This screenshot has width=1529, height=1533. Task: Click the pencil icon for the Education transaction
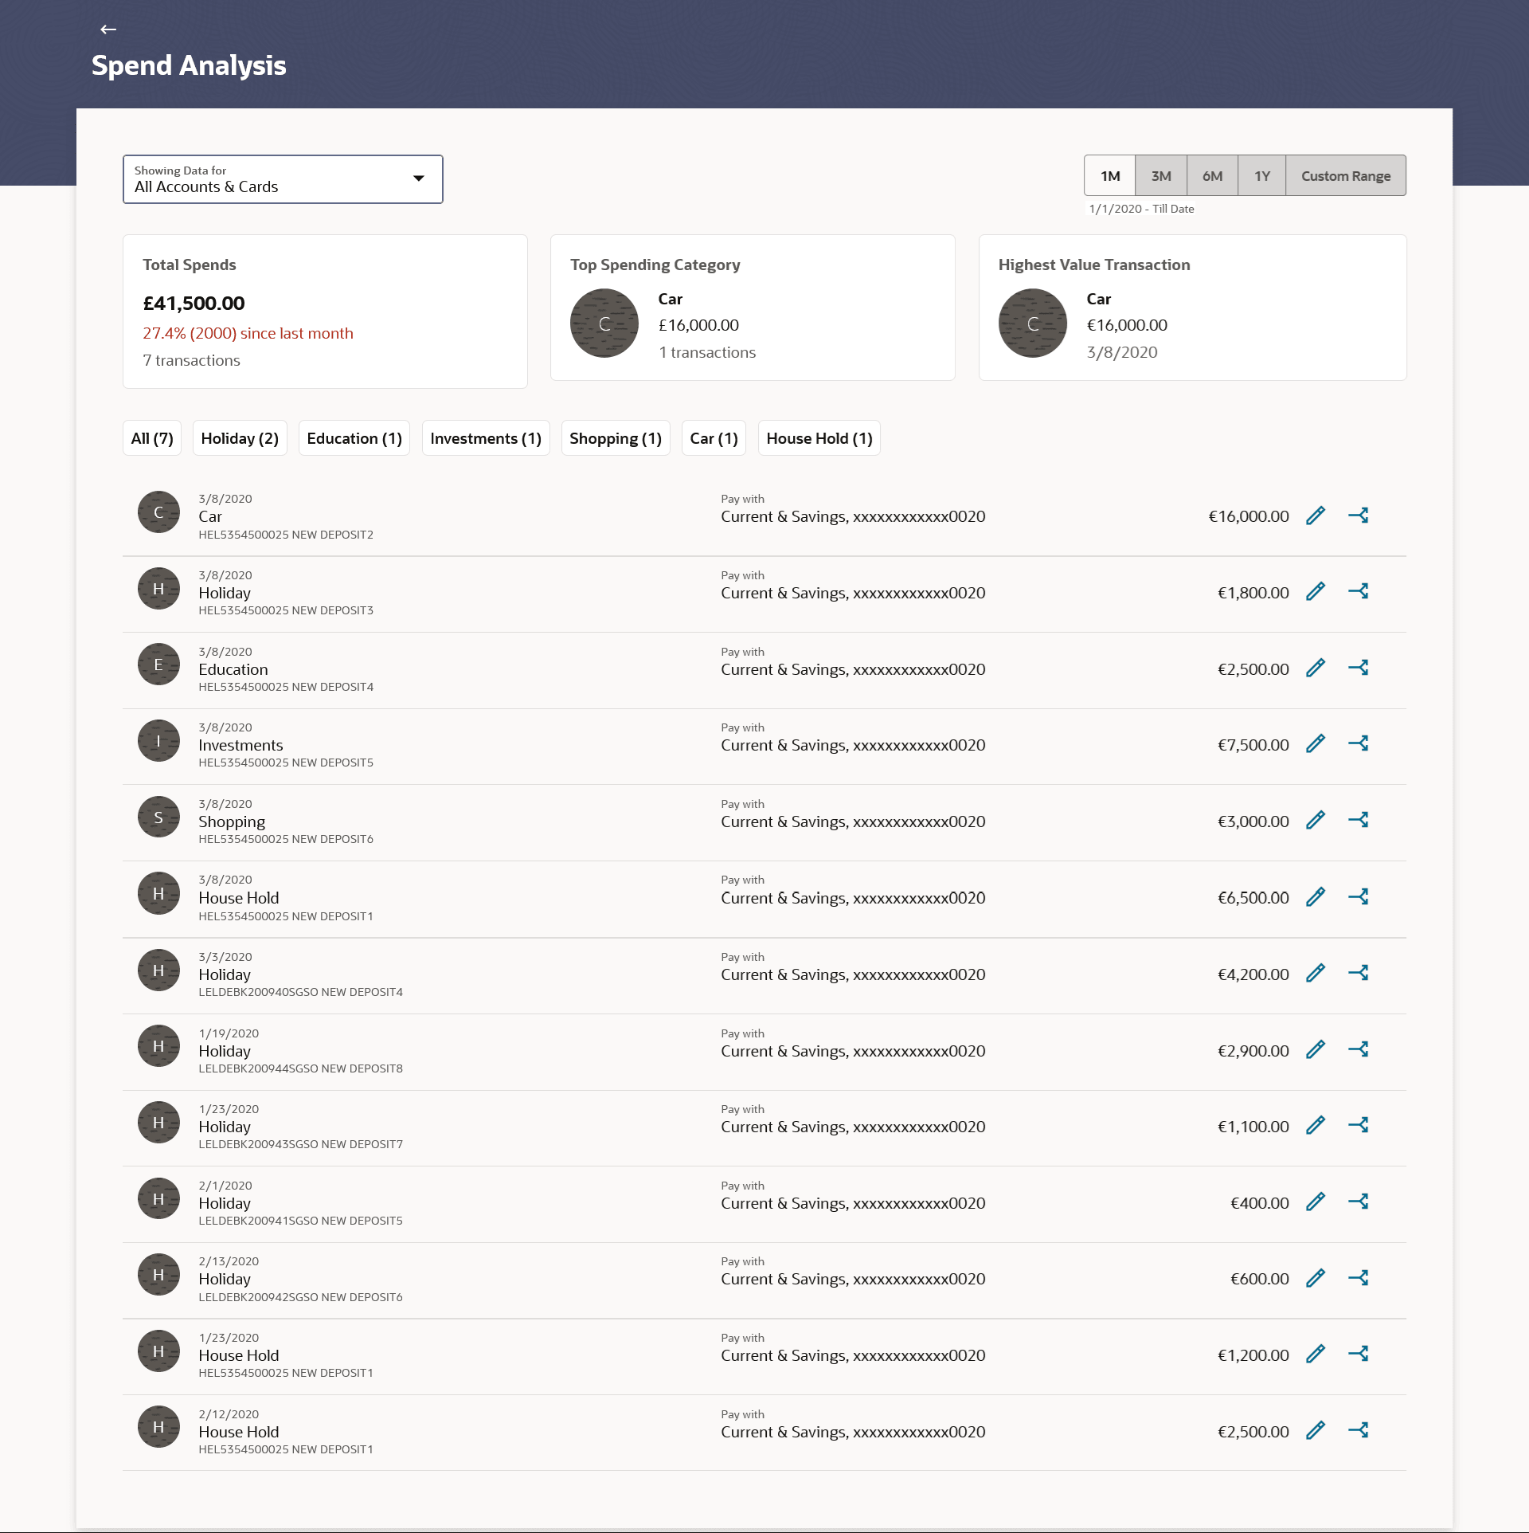pos(1316,668)
